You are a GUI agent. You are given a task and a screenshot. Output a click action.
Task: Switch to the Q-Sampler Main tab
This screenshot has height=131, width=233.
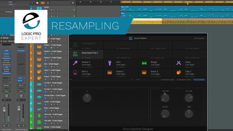point(167,79)
